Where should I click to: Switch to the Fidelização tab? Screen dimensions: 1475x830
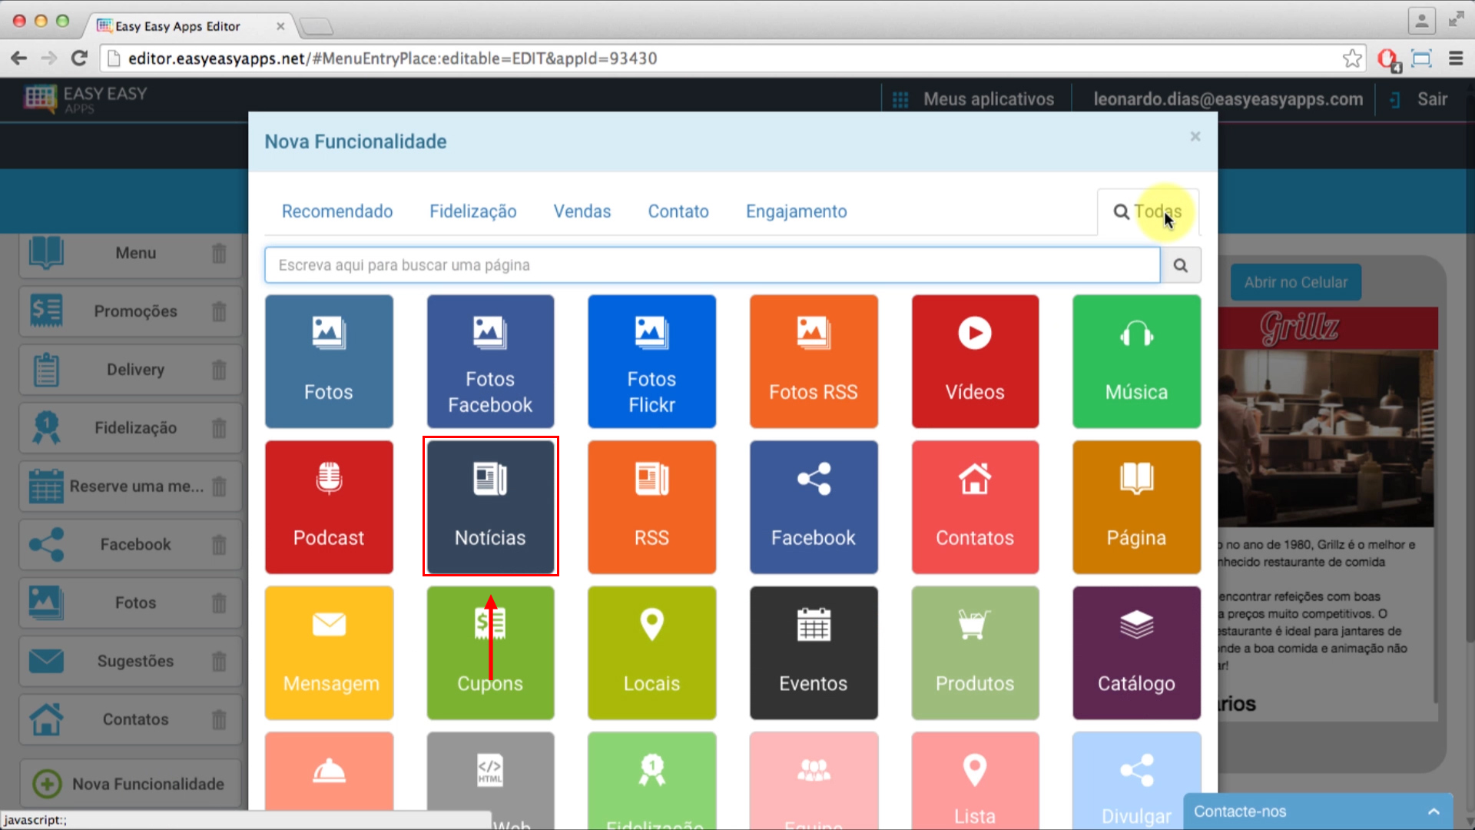coord(472,211)
